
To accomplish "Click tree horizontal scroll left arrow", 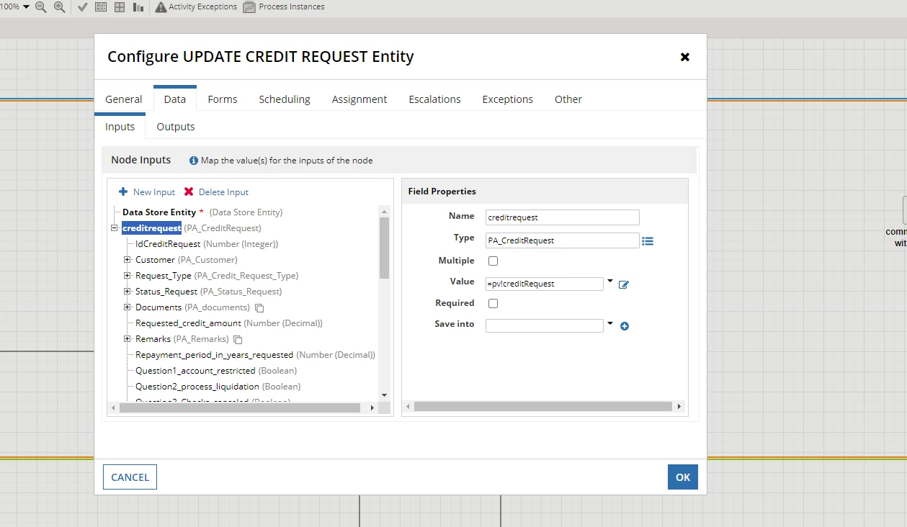I will [x=113, y=407].
